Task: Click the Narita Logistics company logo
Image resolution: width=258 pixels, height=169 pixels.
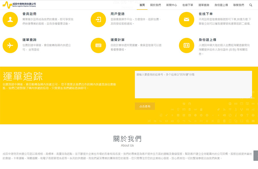Action: click(19, 5)
